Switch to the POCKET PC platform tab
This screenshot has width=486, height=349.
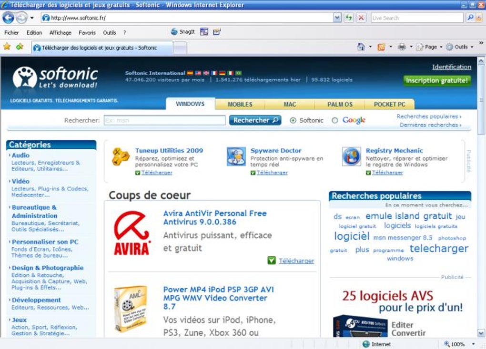tap(390, 104)
